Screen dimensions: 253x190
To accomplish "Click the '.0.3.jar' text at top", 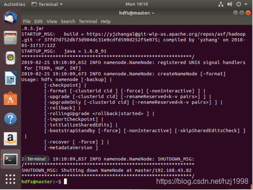I will [33, 28].
